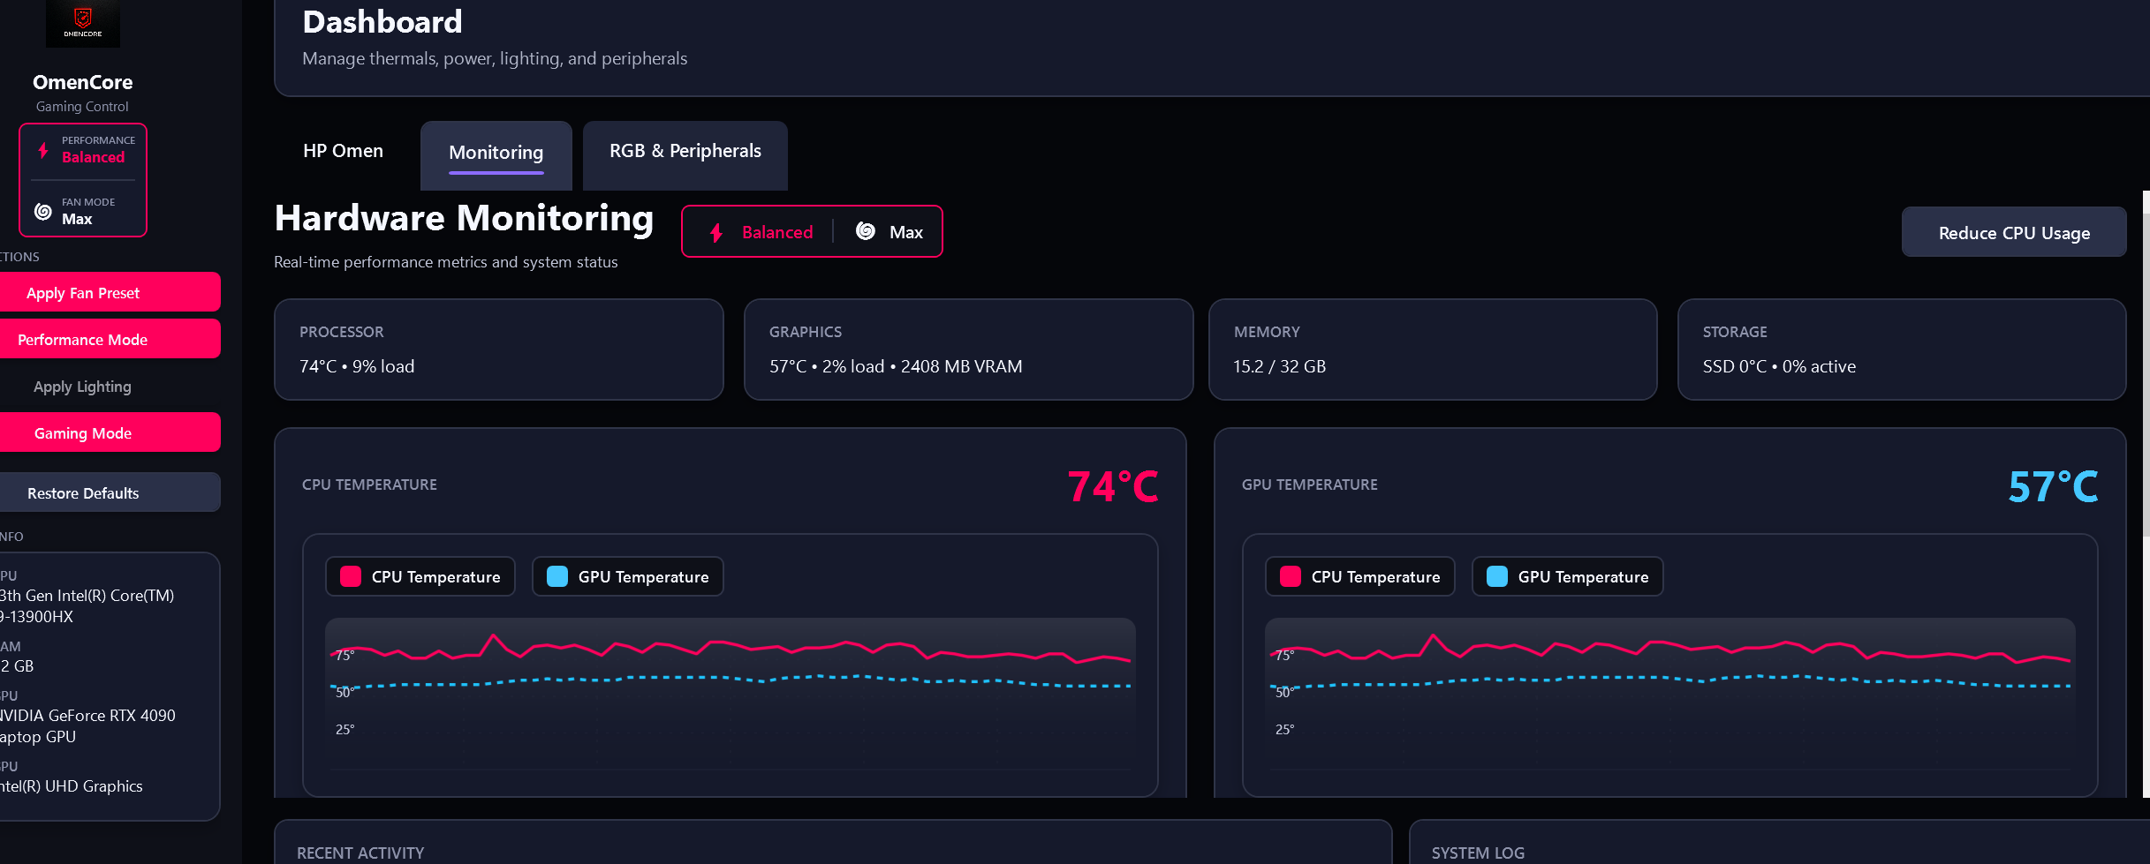Click the Reduce CPU Usage button
The width and height of the screenshot is (2150, 864).
2014,231
